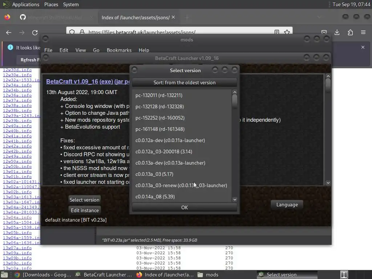Click the Select version launcher button
Image resolution: width=372 pixels, height=279 pixels.
84,200
